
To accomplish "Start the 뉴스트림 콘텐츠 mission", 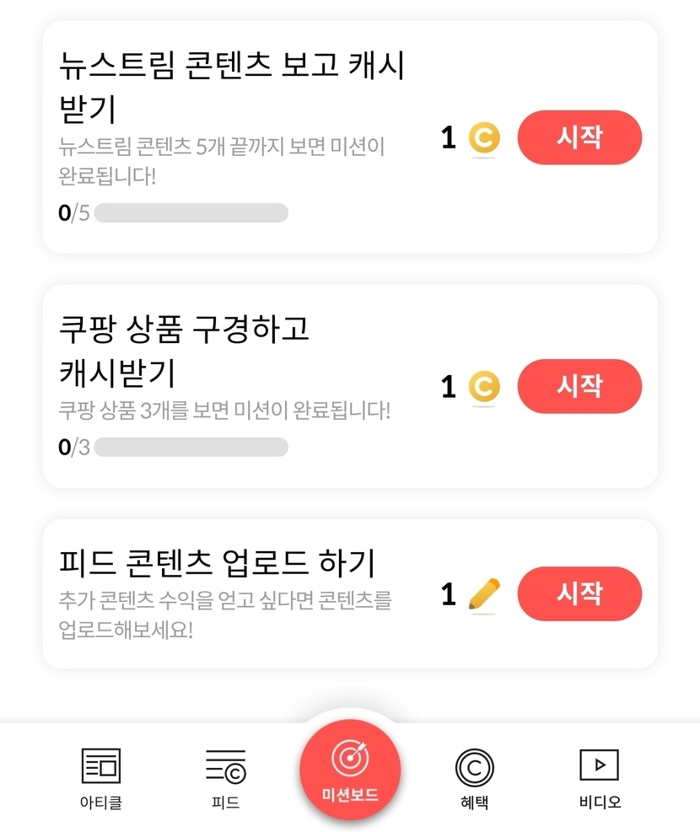I will (x=579, y=137).
